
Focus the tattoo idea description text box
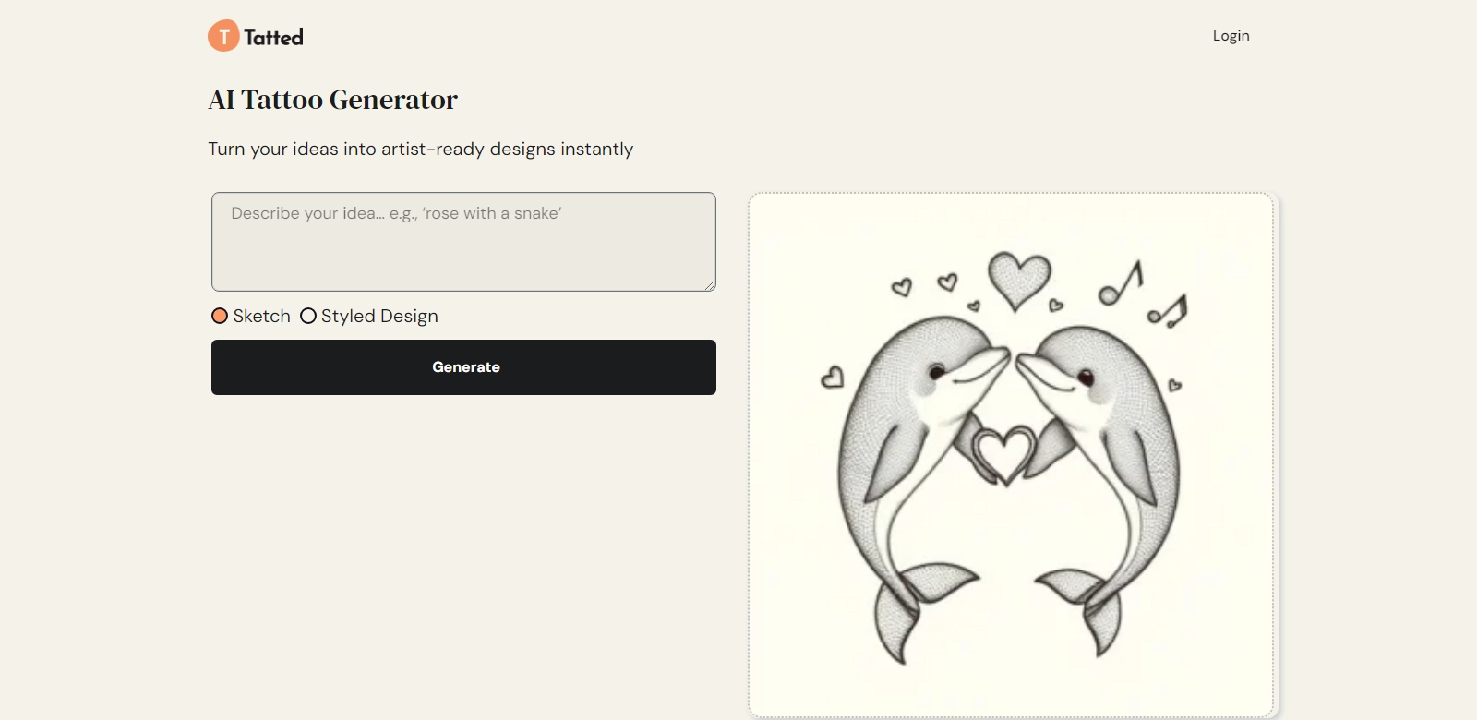(x=463, y=242)
